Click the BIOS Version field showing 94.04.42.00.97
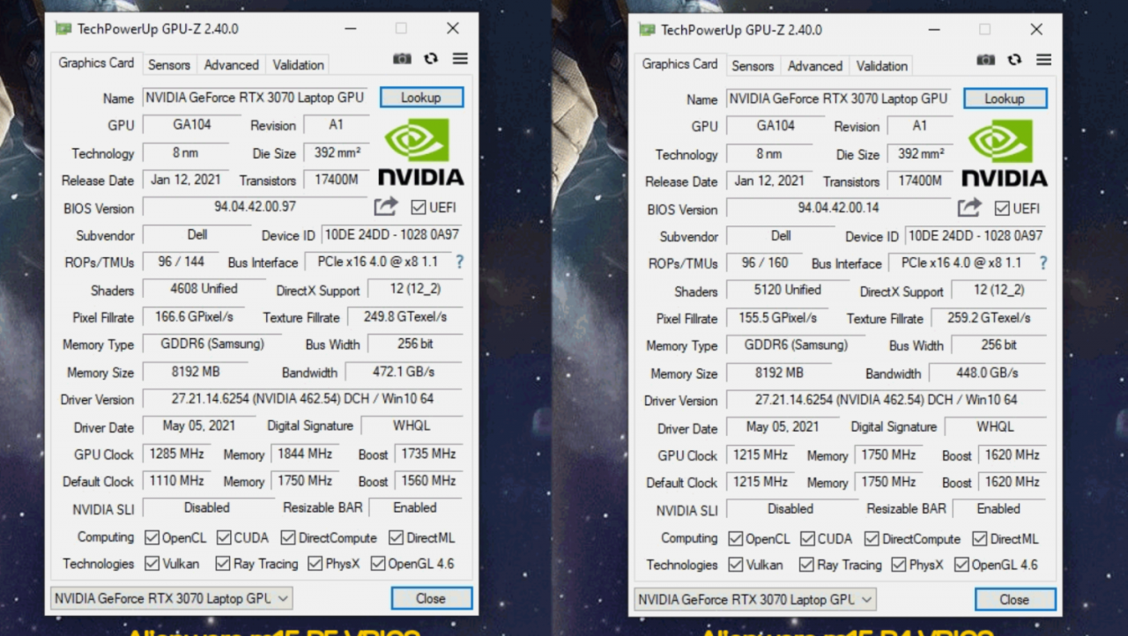 256,207
